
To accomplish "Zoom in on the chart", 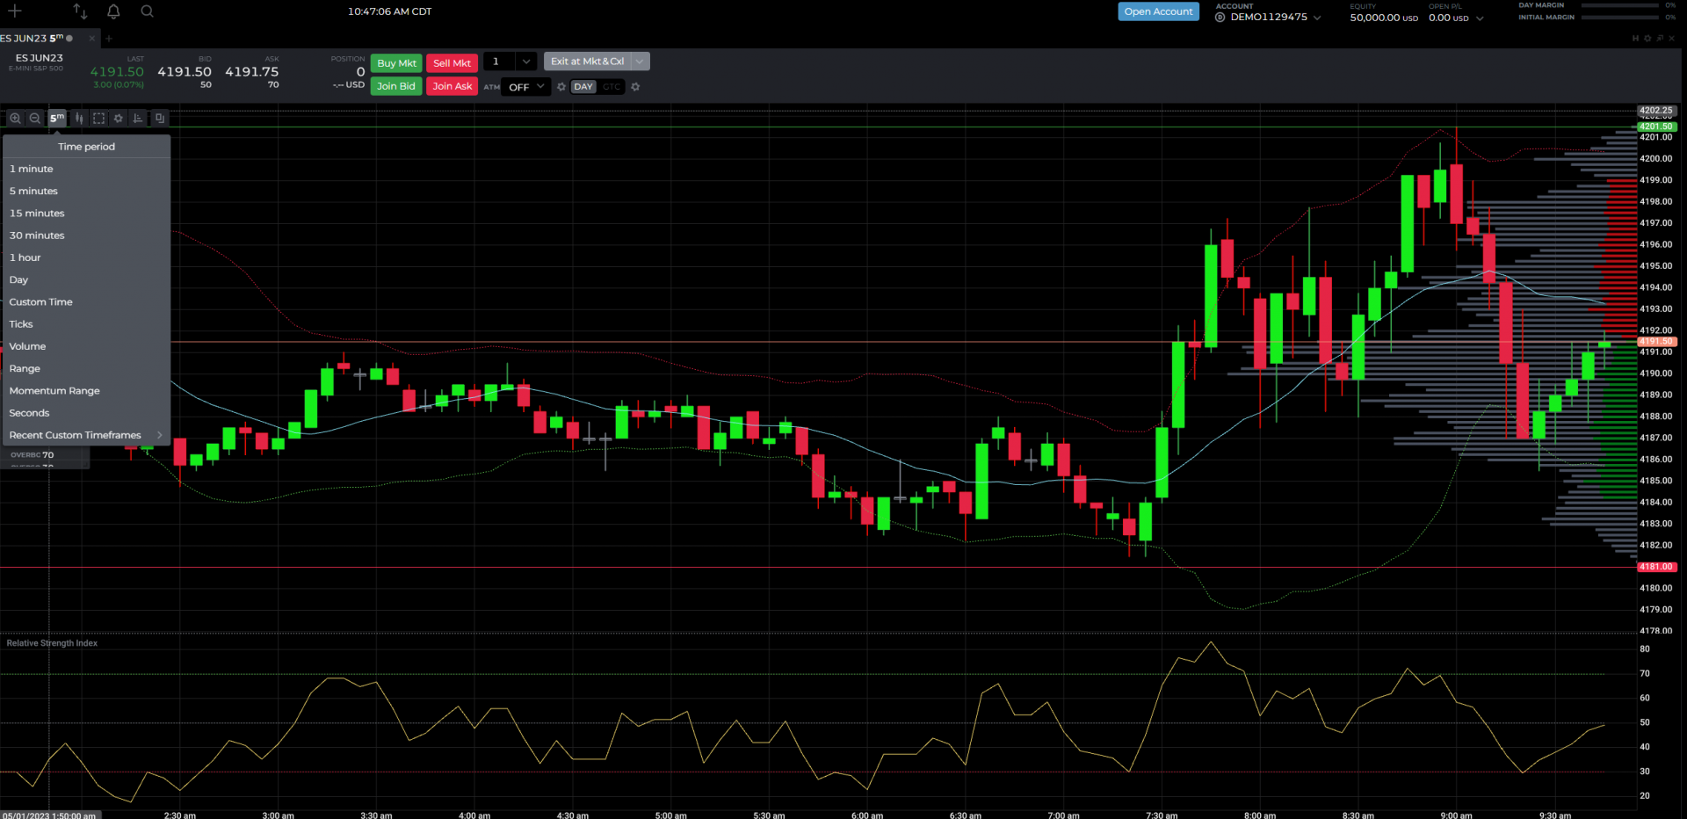I will (x=15, y=118).
